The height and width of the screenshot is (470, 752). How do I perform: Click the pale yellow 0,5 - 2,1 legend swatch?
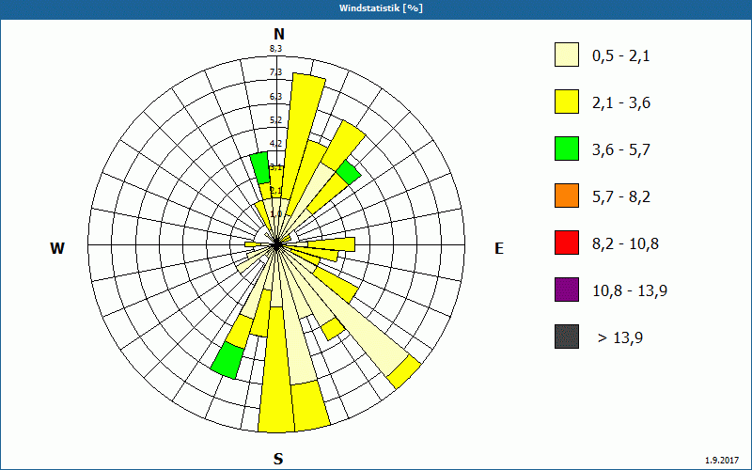click(x=567, y=55)
